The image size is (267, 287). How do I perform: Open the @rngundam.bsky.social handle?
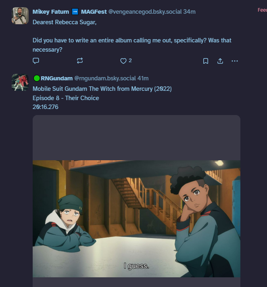[105, 78]
